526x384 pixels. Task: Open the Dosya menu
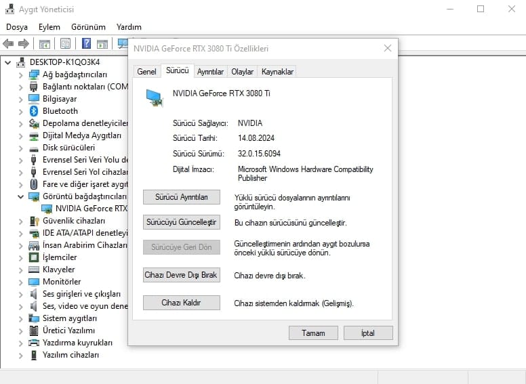[x=17, y=27]
